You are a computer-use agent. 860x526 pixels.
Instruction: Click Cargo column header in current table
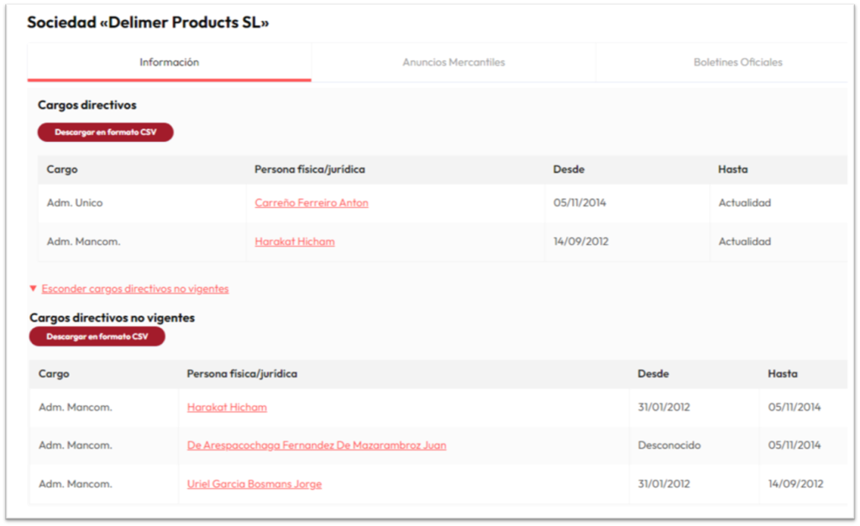(x=62, y=169)
